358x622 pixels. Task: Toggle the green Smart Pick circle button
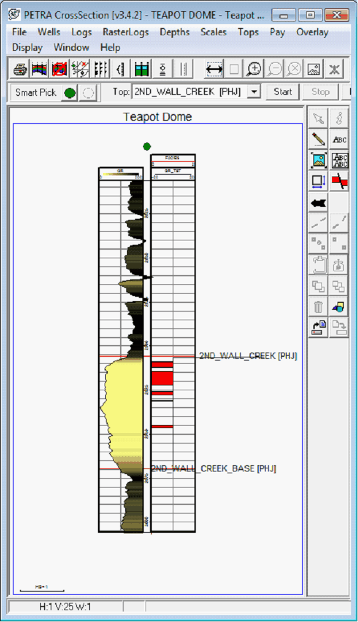(x=70, y=93)
